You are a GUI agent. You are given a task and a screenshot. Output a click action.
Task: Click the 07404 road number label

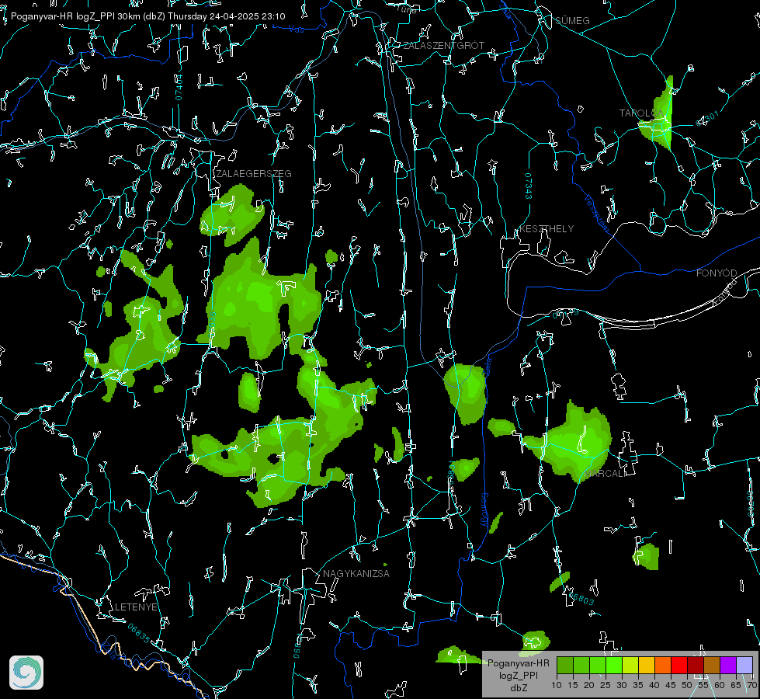(179, 87)
